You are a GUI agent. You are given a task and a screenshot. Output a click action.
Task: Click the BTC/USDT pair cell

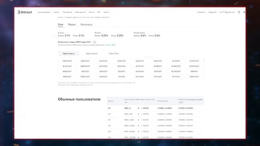158,77
